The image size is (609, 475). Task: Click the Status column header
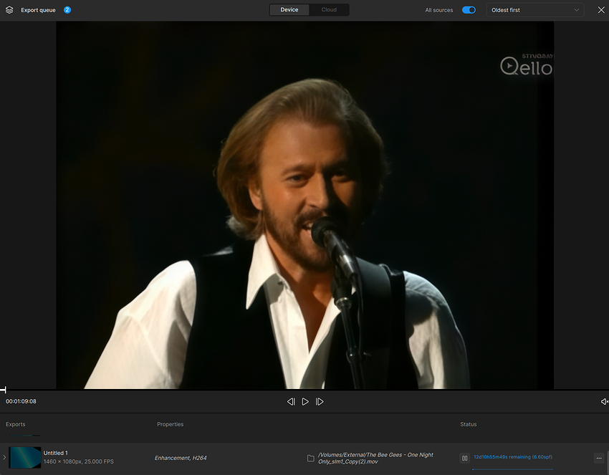tap(469, 424)
